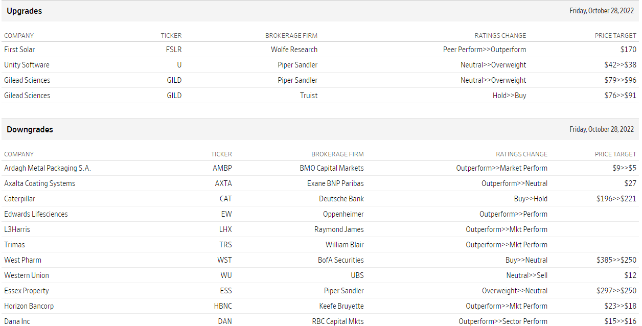
Task: Click the L3Harris company name
Action: (x=17, y=229)
